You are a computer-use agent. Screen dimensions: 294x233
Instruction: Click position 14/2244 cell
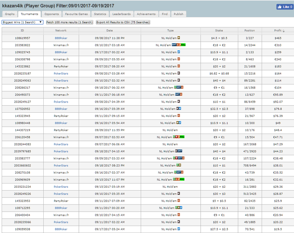[249, 45]
